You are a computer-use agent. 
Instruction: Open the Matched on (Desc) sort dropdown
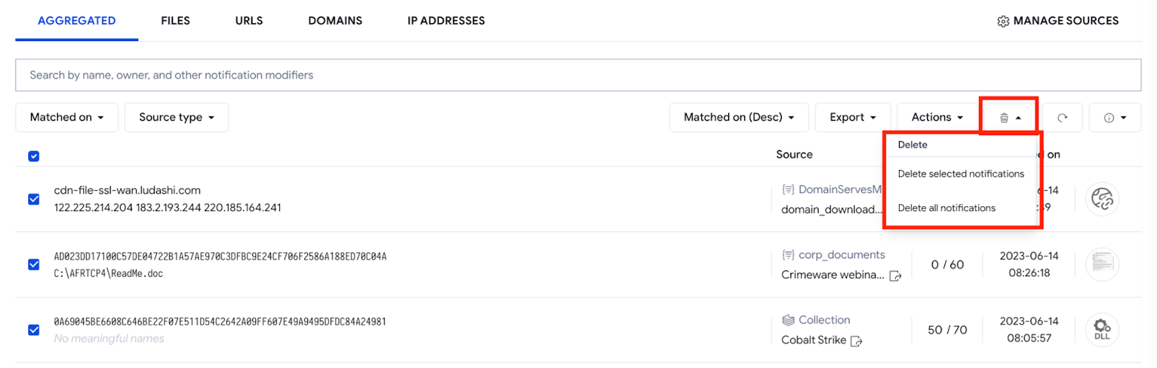coord(739,117)
